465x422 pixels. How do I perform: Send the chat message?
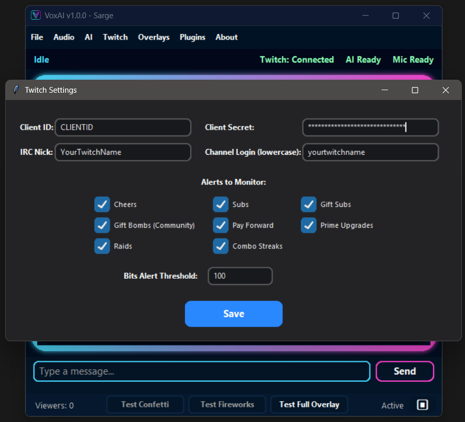pos(405,371)
